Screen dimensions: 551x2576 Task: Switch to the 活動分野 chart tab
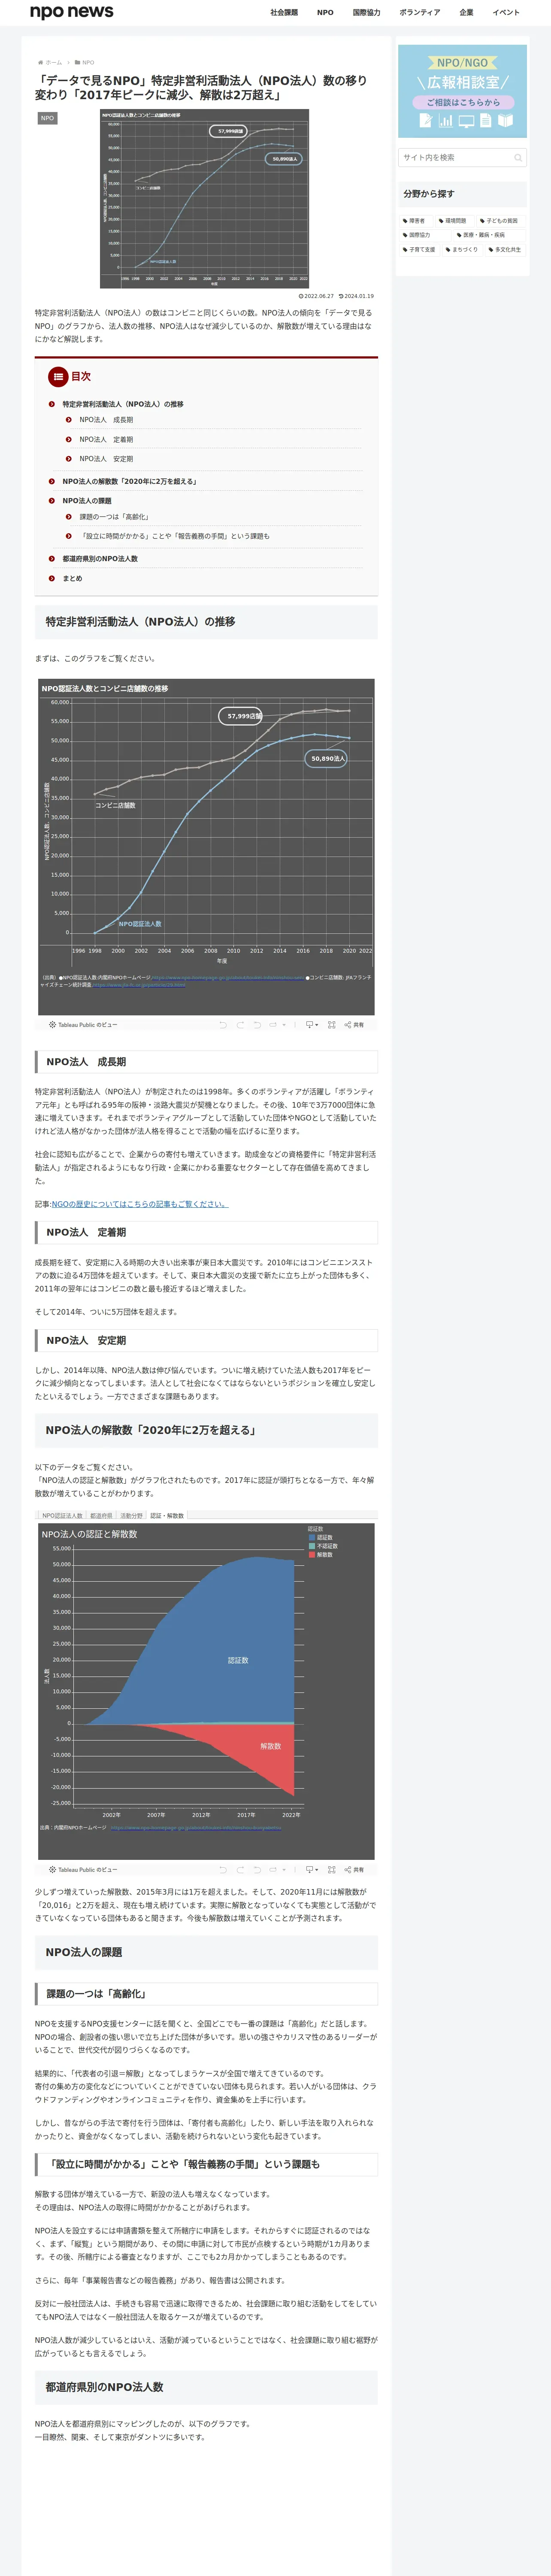click(x=131, y=1515)
